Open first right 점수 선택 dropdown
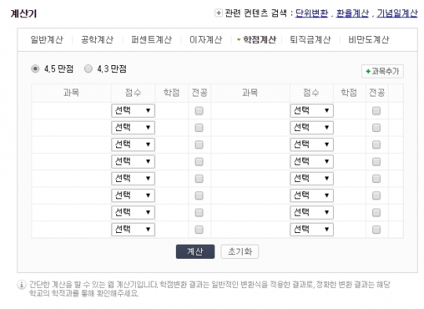 (312, 111)
